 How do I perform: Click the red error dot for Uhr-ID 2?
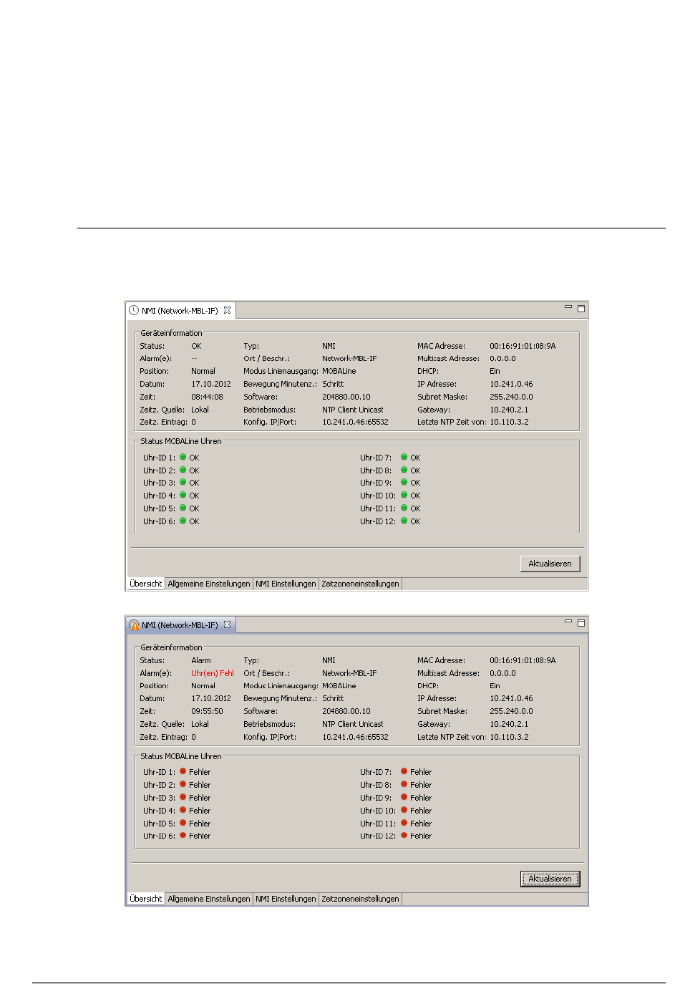coord(183,784)
